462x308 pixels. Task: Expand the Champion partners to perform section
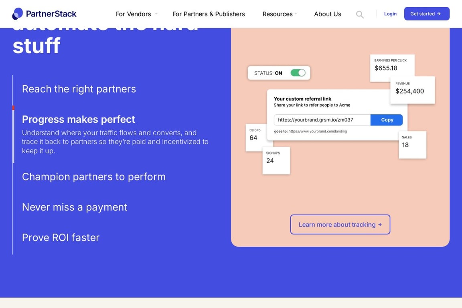pyautogui.click(x=94, y=176)
